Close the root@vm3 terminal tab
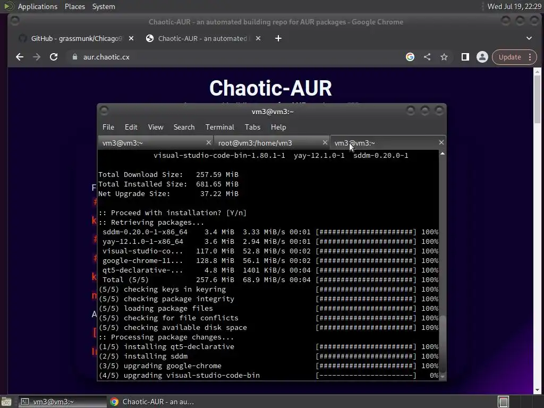Viewport: 544px width, 408px height. 325,142
